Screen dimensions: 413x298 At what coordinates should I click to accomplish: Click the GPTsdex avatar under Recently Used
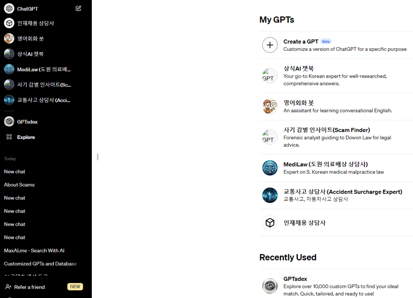click(x=270, y=286)
